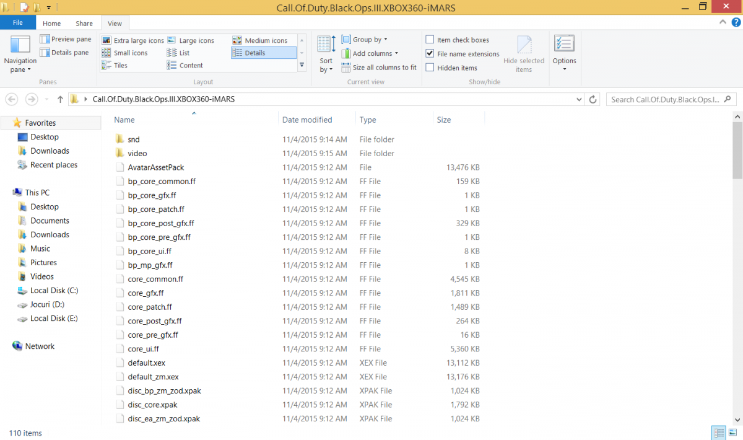This screenshot has height=440, width=743.
Task: Switch to the Home ribbon tab
Action: pyautogui.click(x=51, y=24)
